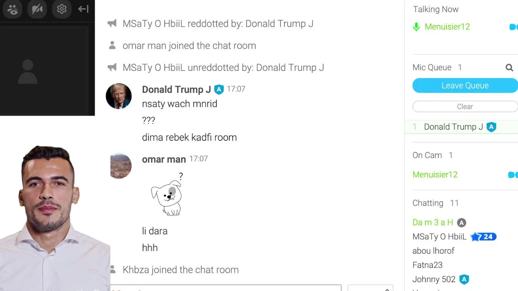
Task: Click the green microphone icon beside Menuisier12
Action: pyautogui.click(x=416, y=27)
